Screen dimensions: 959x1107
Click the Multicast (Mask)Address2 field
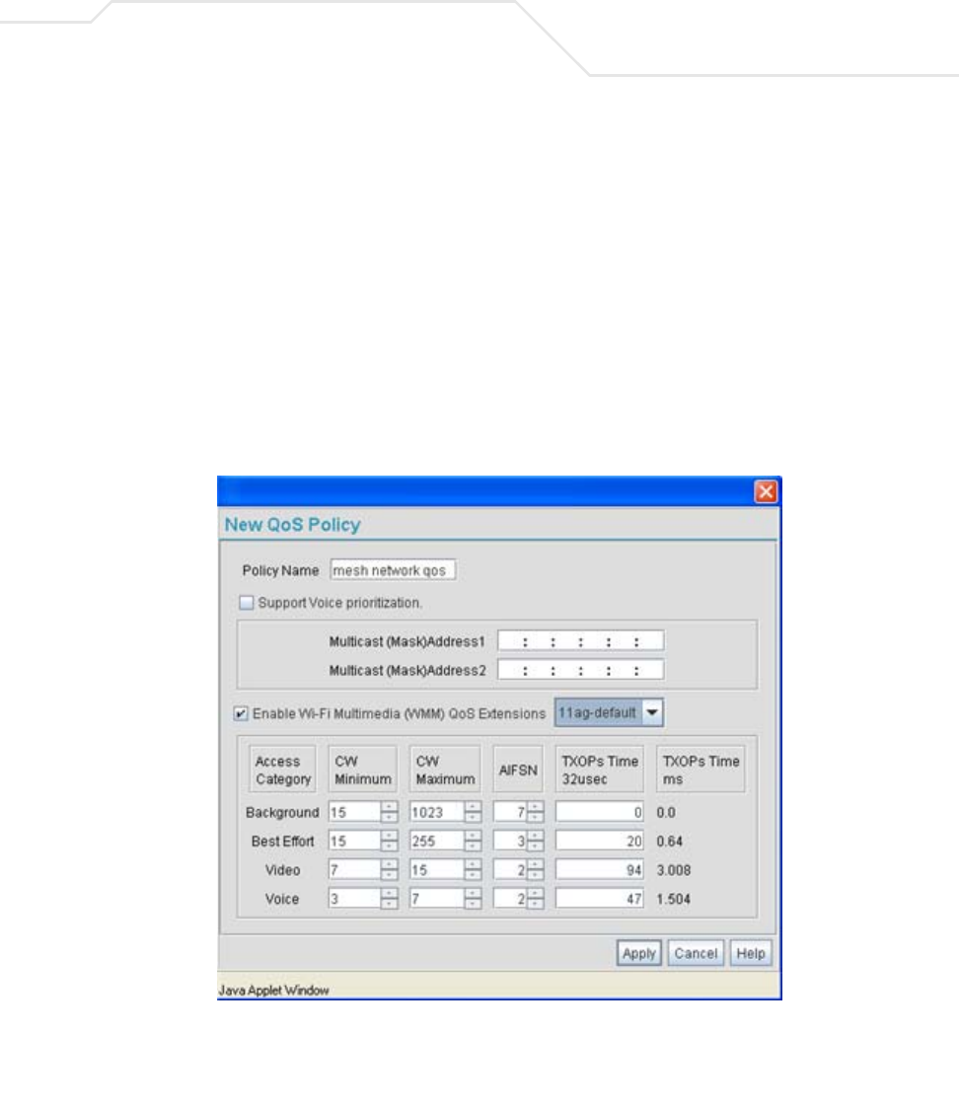[580, 670]
